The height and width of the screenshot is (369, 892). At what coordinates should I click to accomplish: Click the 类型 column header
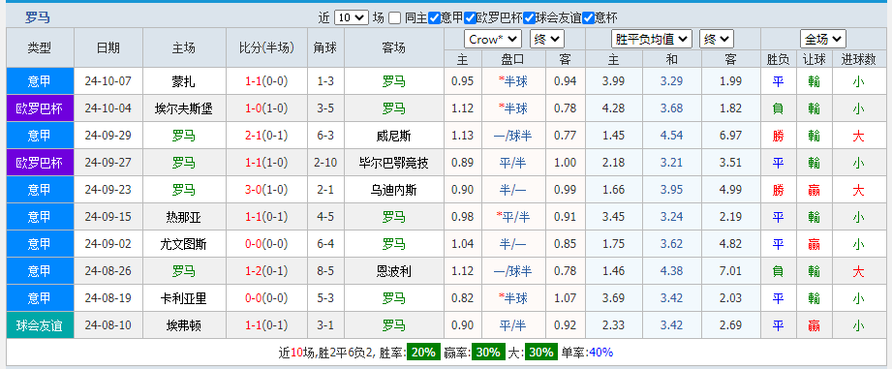tap(40, 47)
